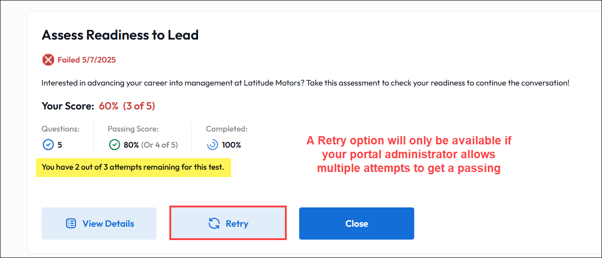The image size is (602, 258).
Task: Click the Questions count number 5
Action: [x=60, y=145]
